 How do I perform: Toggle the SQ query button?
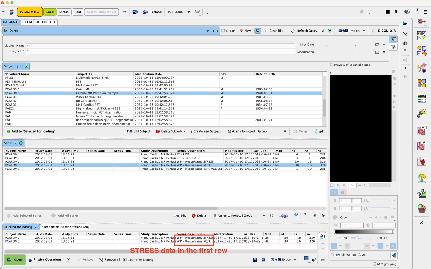[257, 31]
